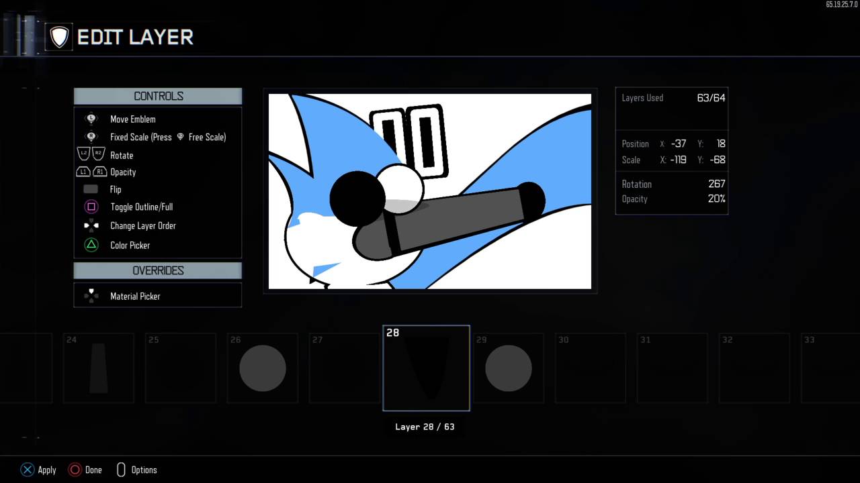Click the Options label

(x=144, y=470)
